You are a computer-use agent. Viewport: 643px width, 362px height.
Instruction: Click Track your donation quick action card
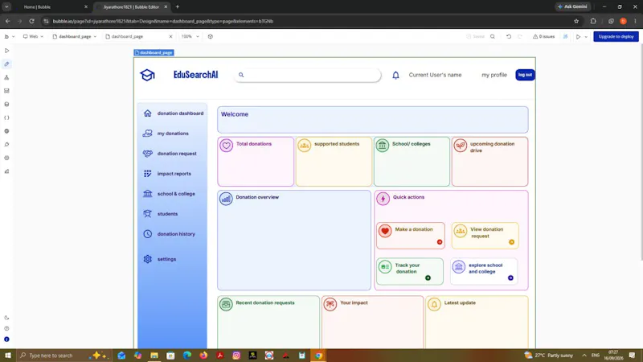[410, 271]
